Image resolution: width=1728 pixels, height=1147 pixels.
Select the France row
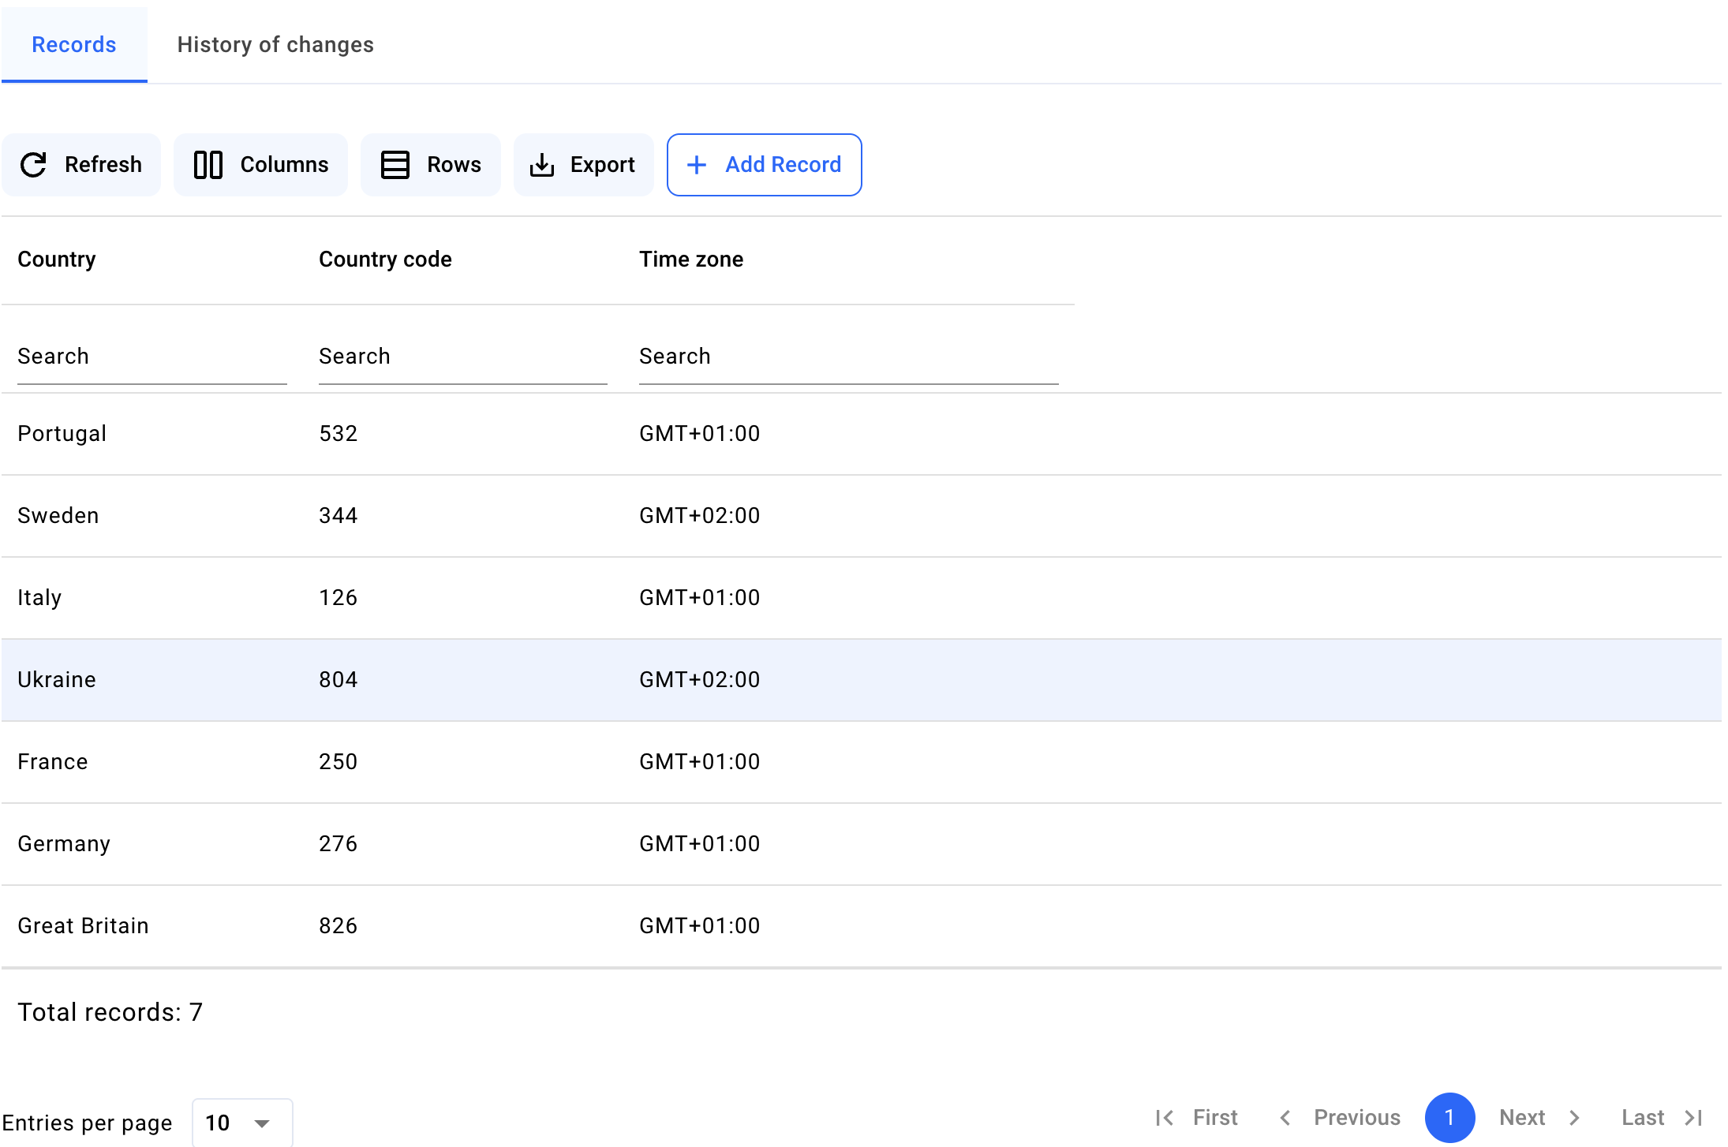pos(862,762)
